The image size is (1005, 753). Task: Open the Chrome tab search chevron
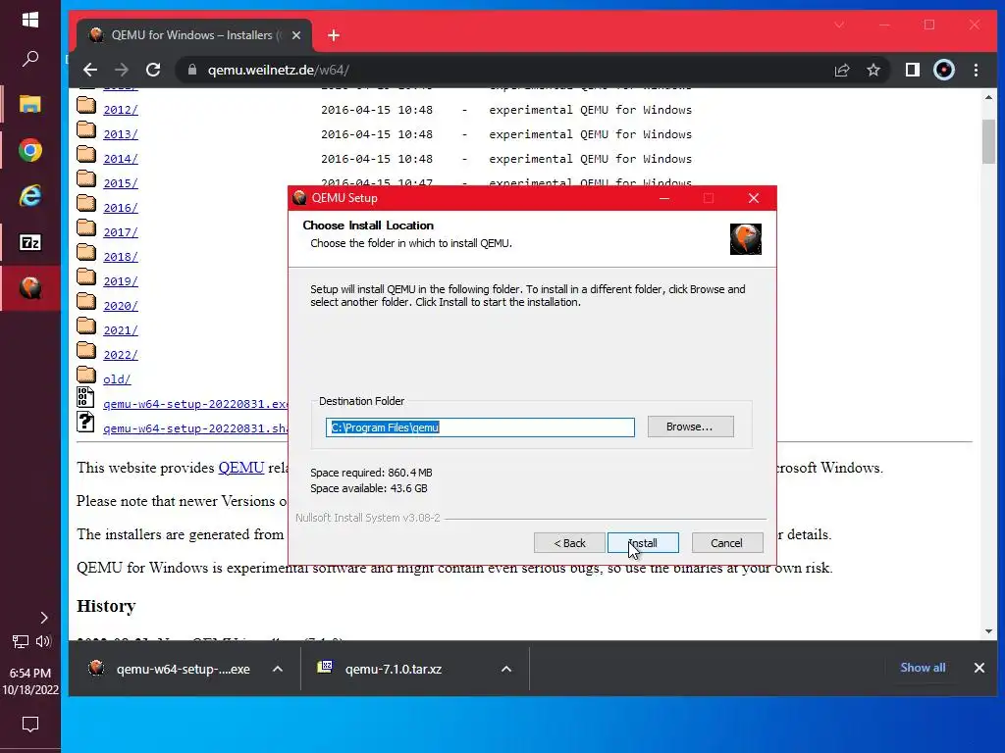[839, 25]
